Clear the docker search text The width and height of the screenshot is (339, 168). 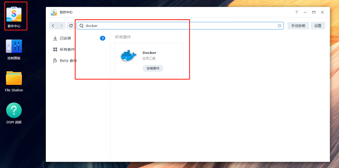point(280,26)
